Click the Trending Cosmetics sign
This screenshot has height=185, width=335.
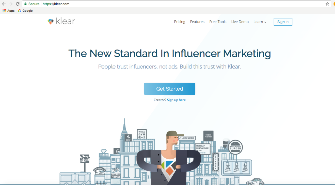point(104,155)
